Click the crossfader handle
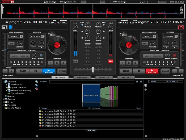This screenshot has height=140, width=186. (93, 70)
